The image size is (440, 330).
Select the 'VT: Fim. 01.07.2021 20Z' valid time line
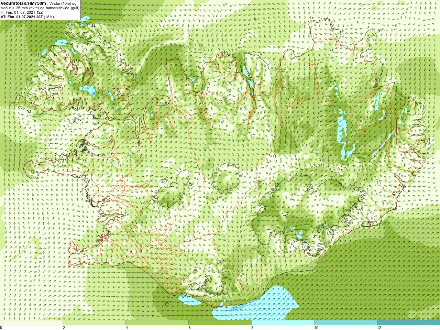[22, 17]
